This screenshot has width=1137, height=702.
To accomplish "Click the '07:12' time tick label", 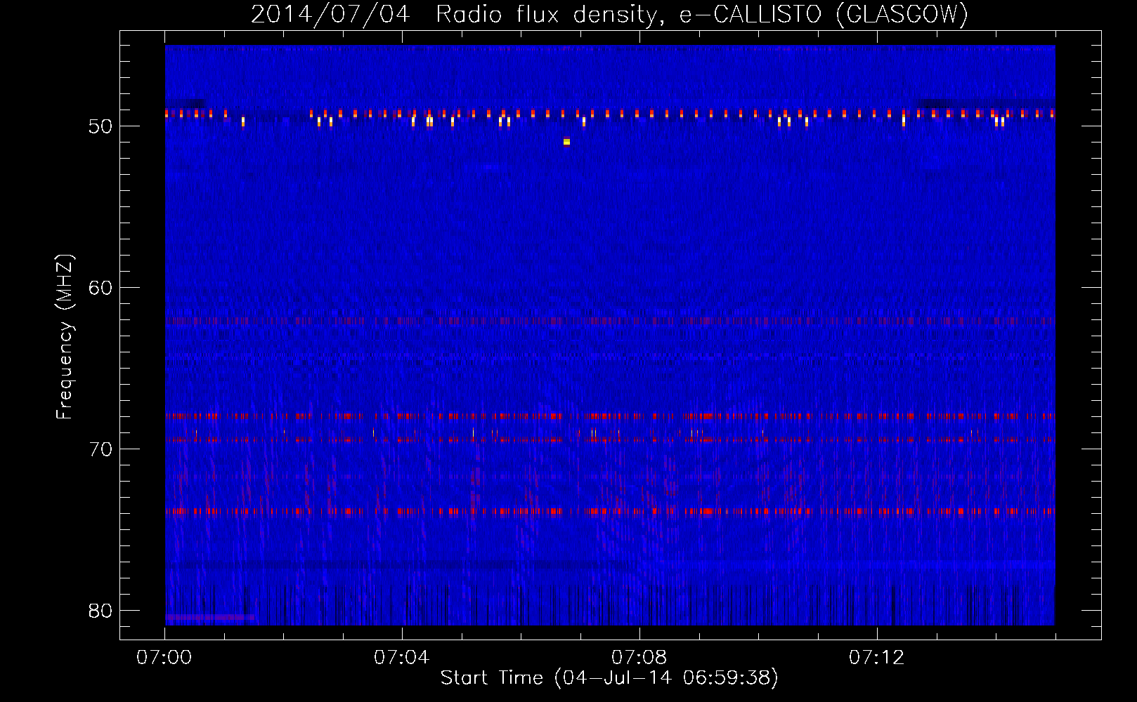I will pos(877,658).
